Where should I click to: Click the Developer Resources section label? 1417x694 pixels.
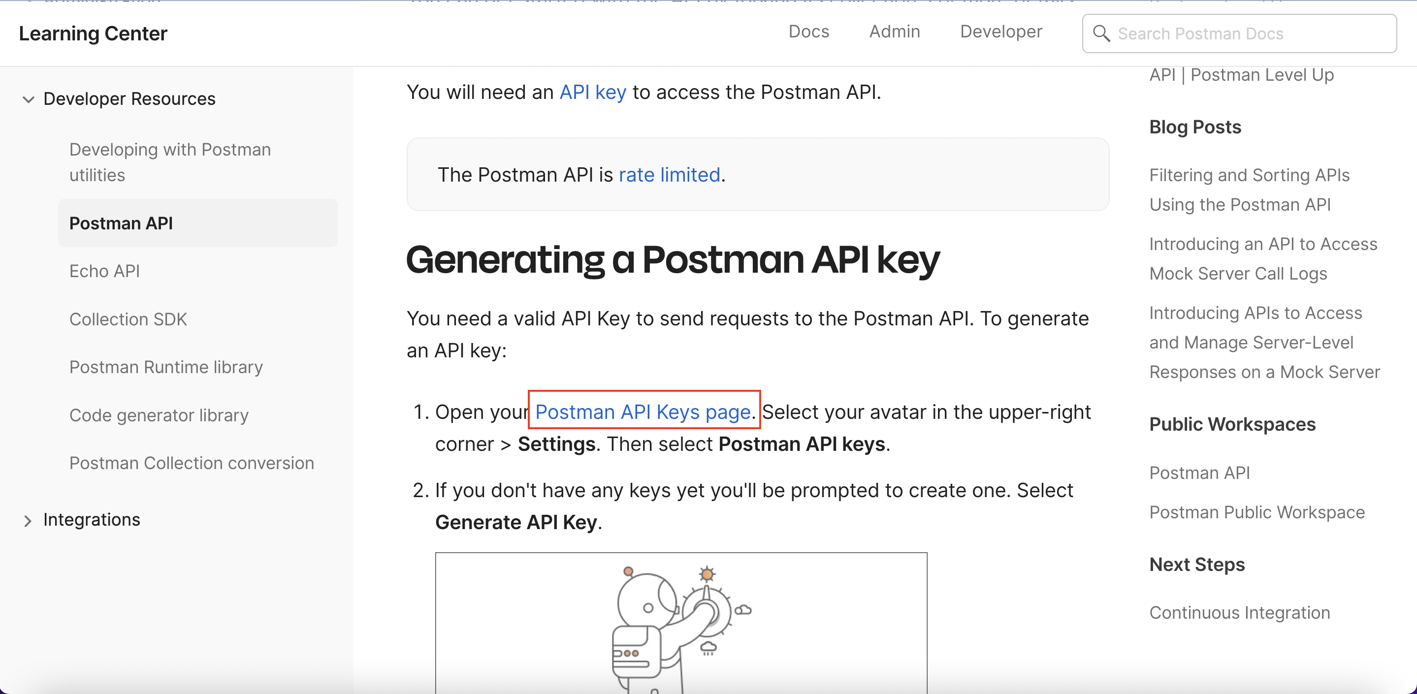click(129, 99)
